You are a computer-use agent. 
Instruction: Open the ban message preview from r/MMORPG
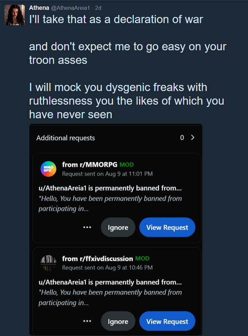point(110,199)
